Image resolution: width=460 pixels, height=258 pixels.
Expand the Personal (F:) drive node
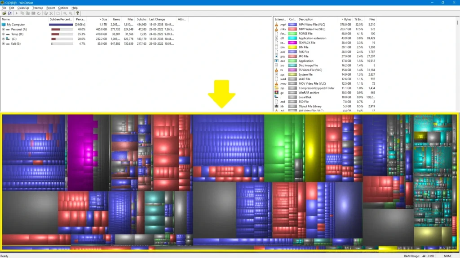[3, 29]
